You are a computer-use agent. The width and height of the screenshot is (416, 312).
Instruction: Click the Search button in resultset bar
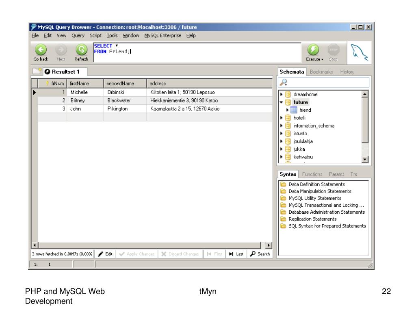[x=260, y=254]
